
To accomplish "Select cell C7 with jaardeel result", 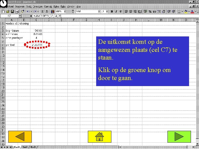I will [36, 45].
